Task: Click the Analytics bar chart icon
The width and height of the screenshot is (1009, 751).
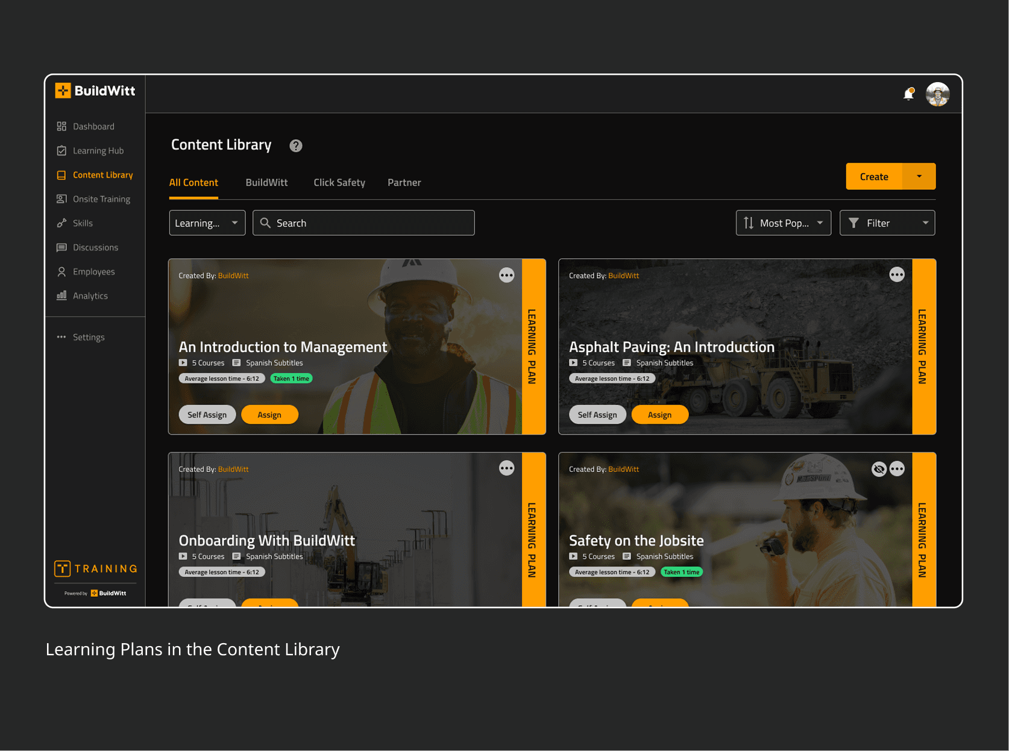Action: click(61, 295)
